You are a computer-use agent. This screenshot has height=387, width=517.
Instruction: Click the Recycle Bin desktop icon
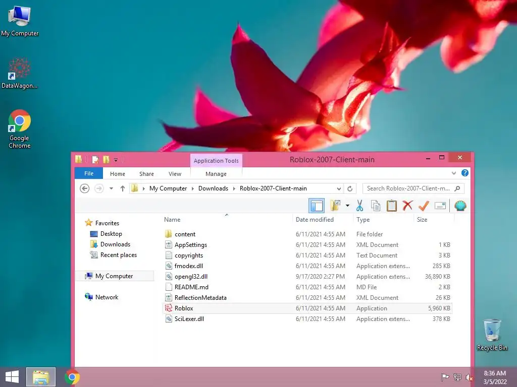[492, 335]
